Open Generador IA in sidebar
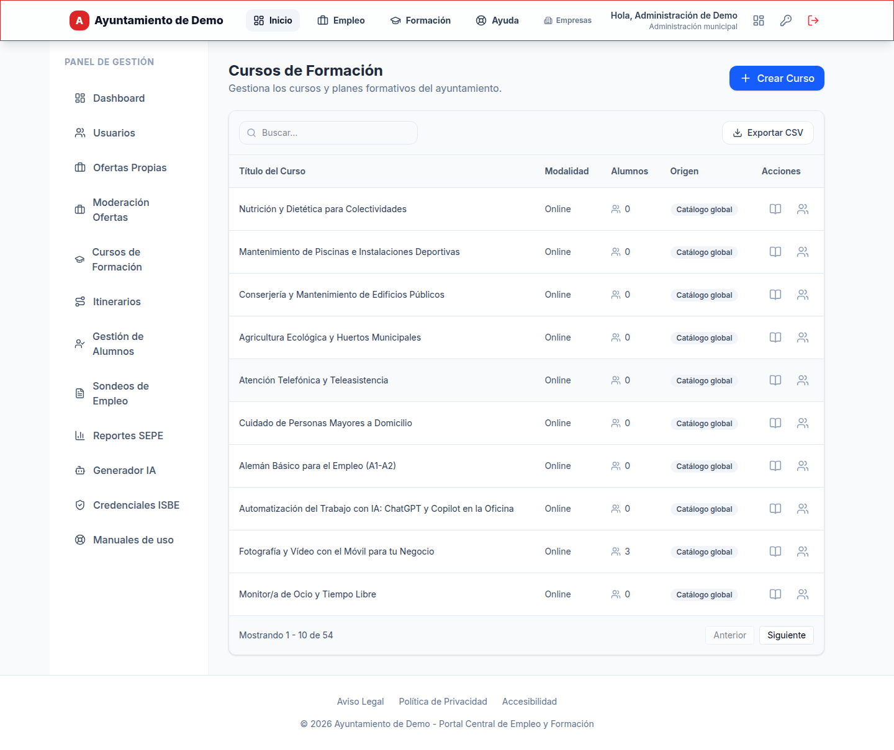 coord(129,470)
